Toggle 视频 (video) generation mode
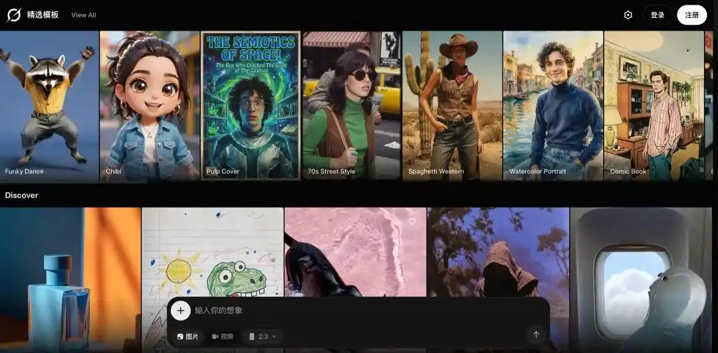The width and height of the screenshot is (718, 353). 223,336
